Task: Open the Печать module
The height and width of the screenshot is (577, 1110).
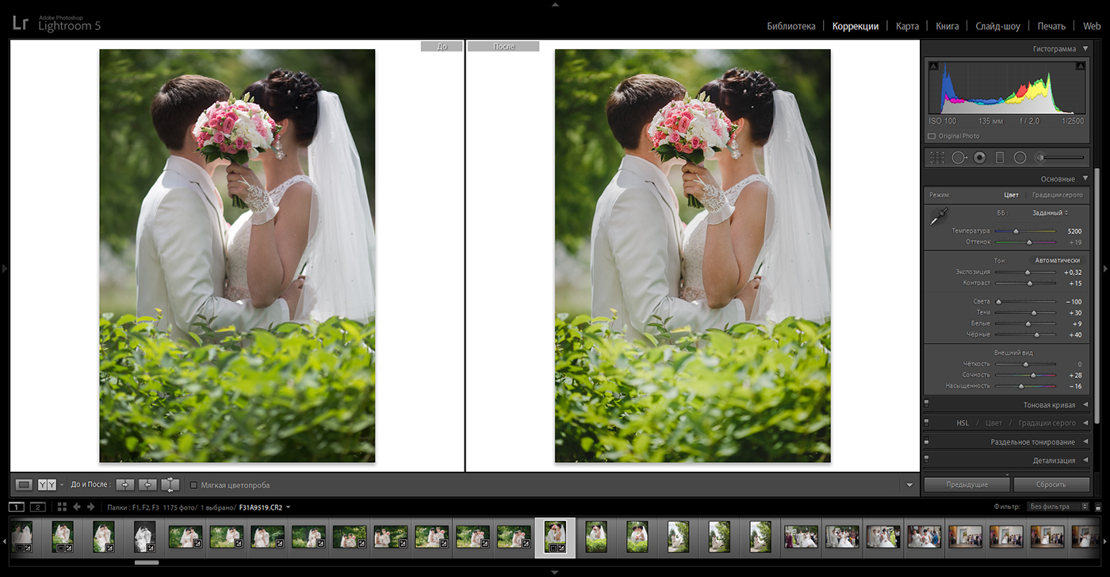Action: click(1051, 26)
